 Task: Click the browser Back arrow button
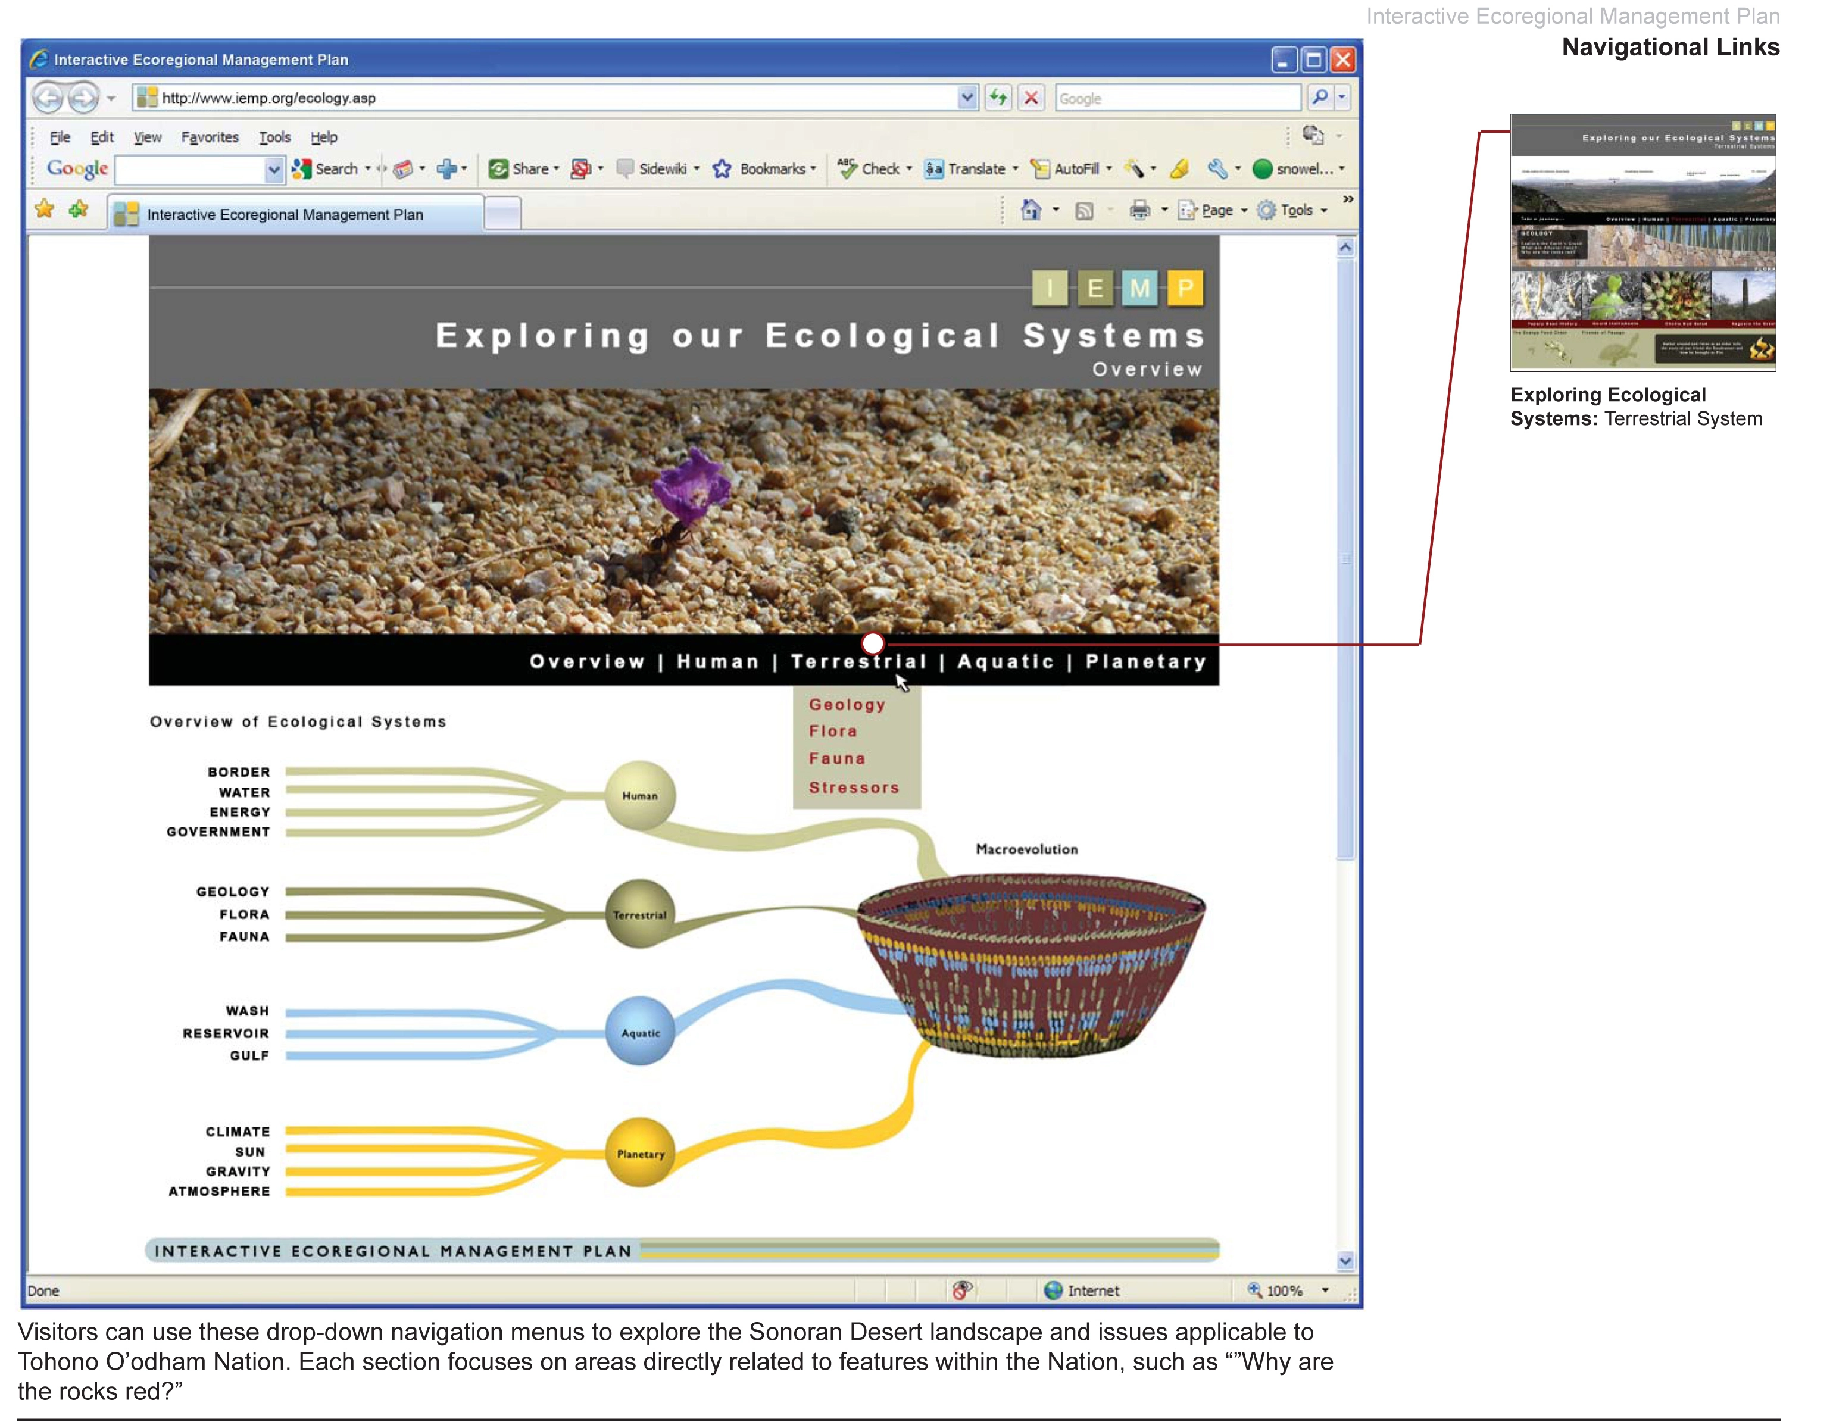coord(48,98)
